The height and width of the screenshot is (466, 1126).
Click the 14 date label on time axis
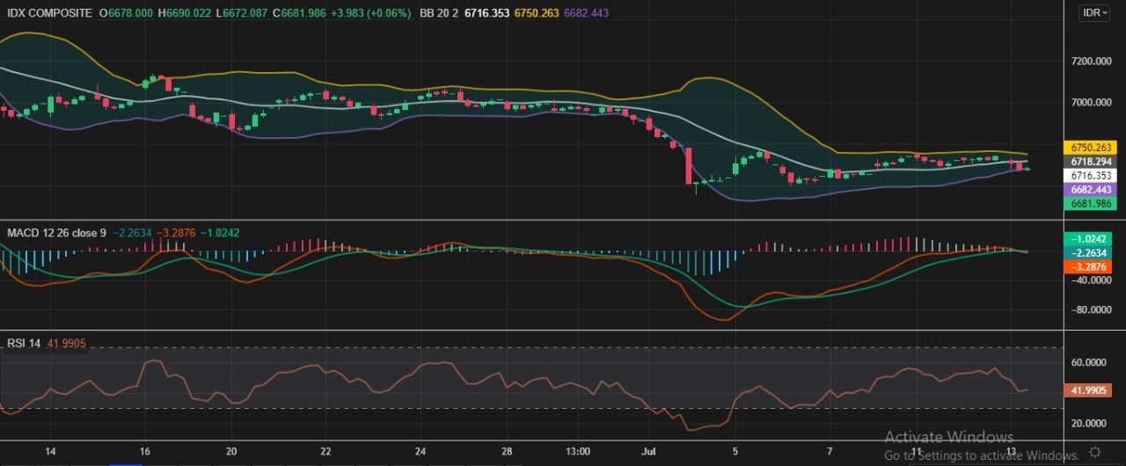[x=50, y=451]
